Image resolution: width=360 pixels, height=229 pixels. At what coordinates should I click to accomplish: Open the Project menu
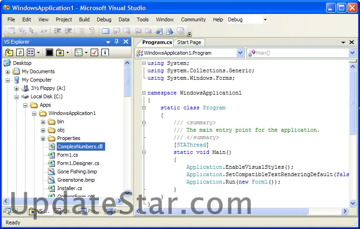(64, 19)
